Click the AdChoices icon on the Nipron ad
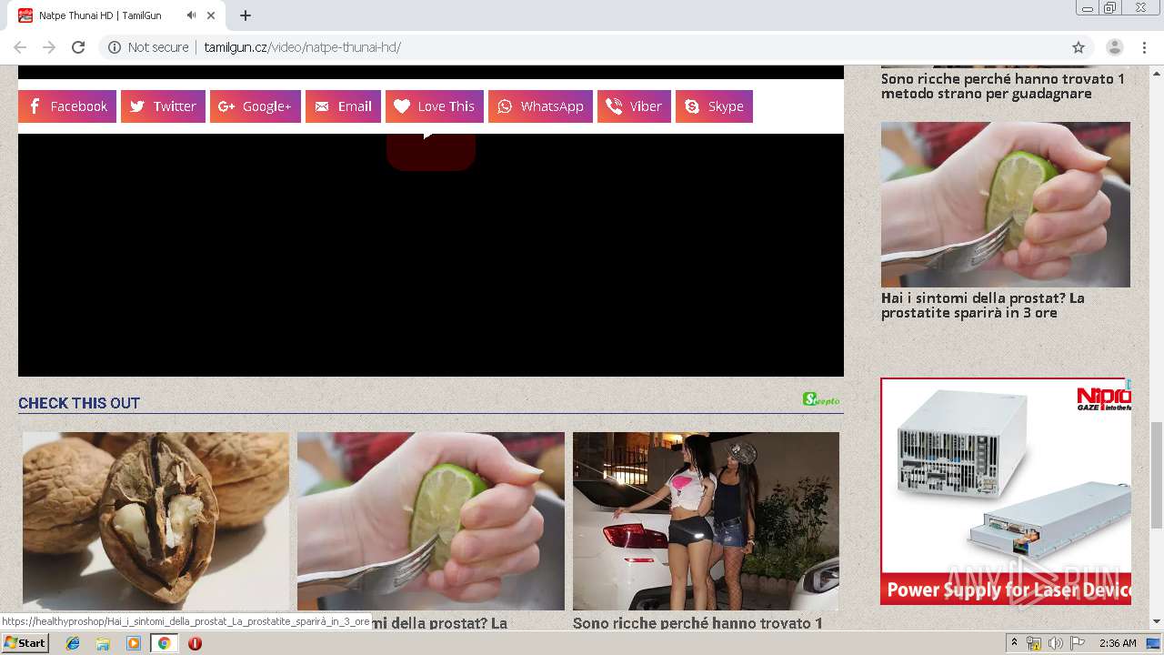This screenshot has width=1164, height=655. coord(1129,384)
